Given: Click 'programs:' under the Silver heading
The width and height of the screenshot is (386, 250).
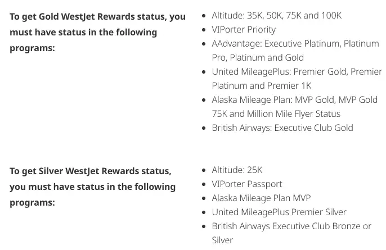Looking at the screenshot, I should click(32, 202).
